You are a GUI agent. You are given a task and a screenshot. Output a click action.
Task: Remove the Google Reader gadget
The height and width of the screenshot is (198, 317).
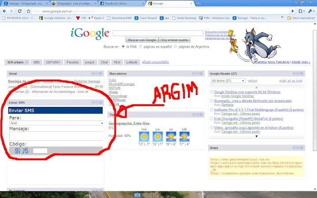click(302, 73)
